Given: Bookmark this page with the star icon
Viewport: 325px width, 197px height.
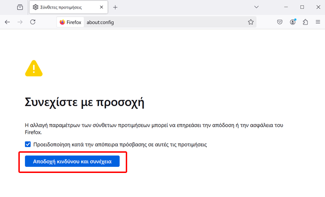Looking at the screenshot, I should [251, 22].
